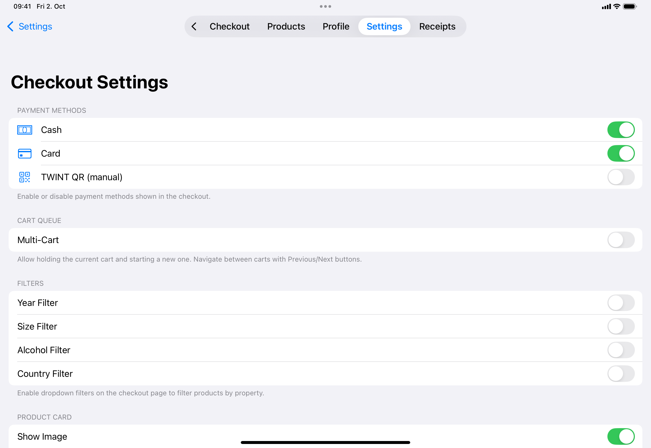Select the Settings tab
651x448 pixels.
[384, 26]
